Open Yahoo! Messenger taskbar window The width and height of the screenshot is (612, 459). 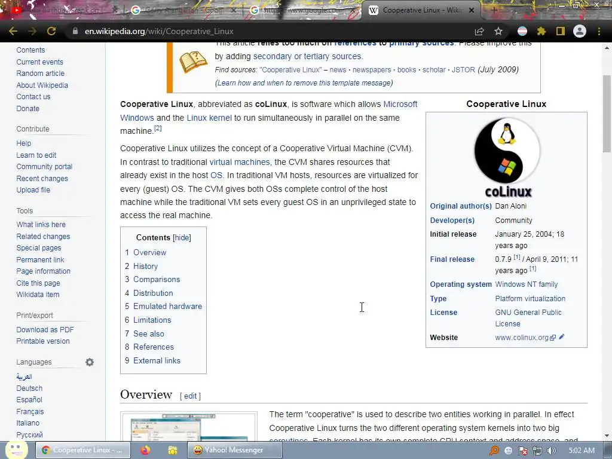pyautogui.click(x=234, y=450)
